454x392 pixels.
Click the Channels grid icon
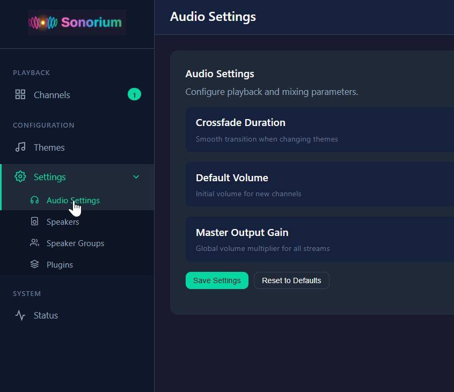20,95
